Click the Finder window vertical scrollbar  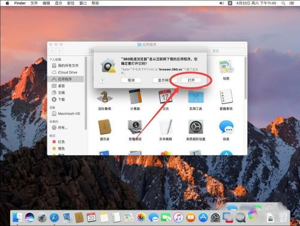(245, 78)
